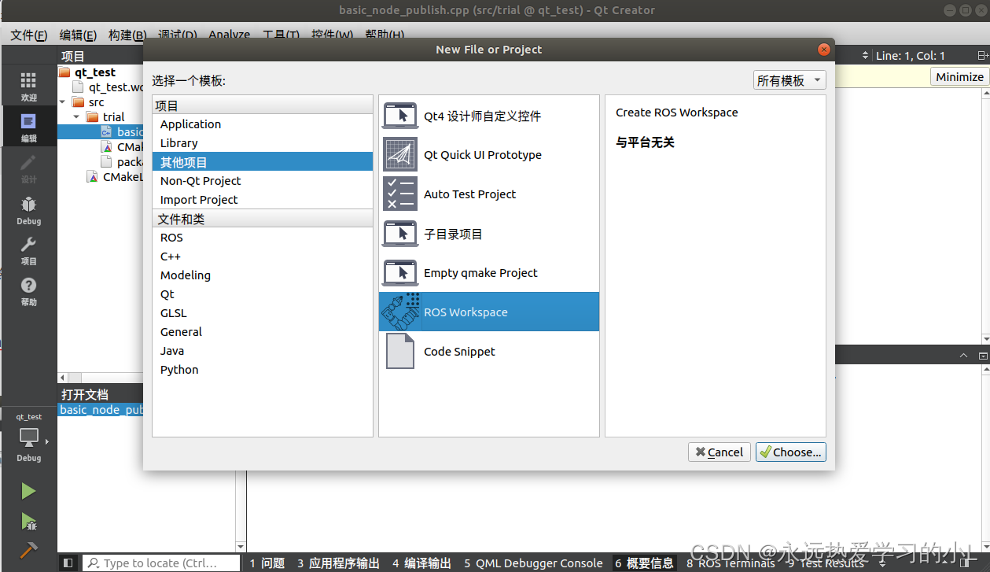This screenshot has height=572, width=990.
Task: Choose the Qt Quick UI Prototype template
Action: click(x=483, y=154)
